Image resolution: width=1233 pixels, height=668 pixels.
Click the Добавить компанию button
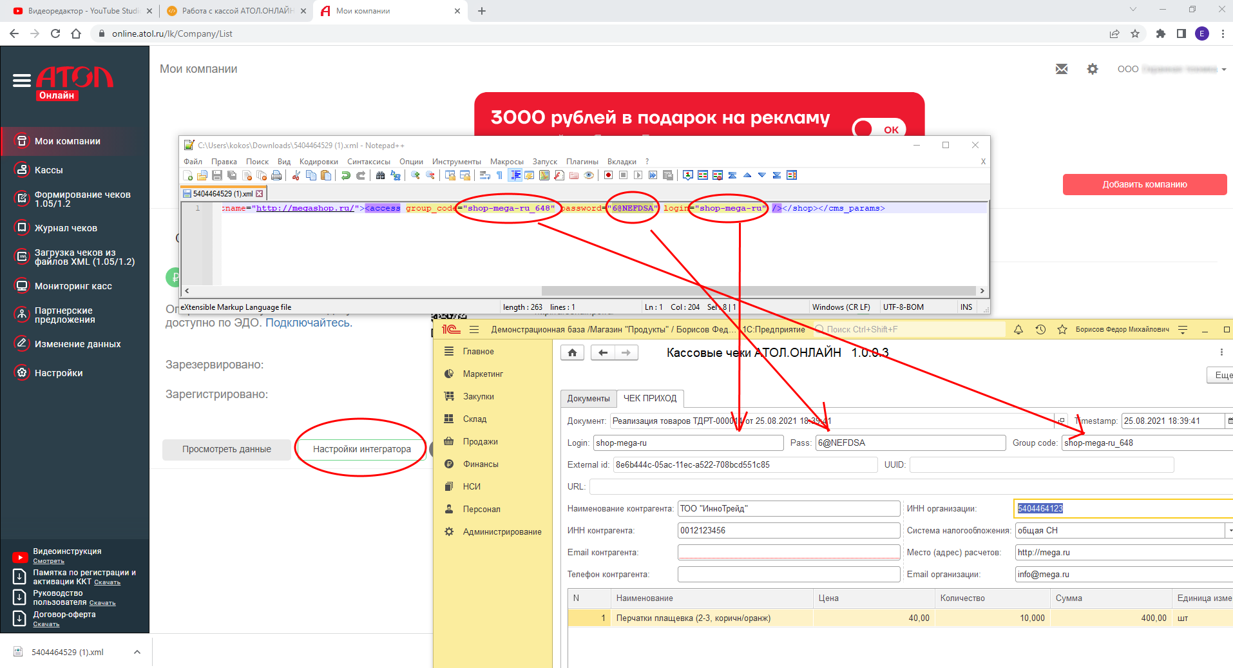pyautogui.click(x=1145, y=184)
